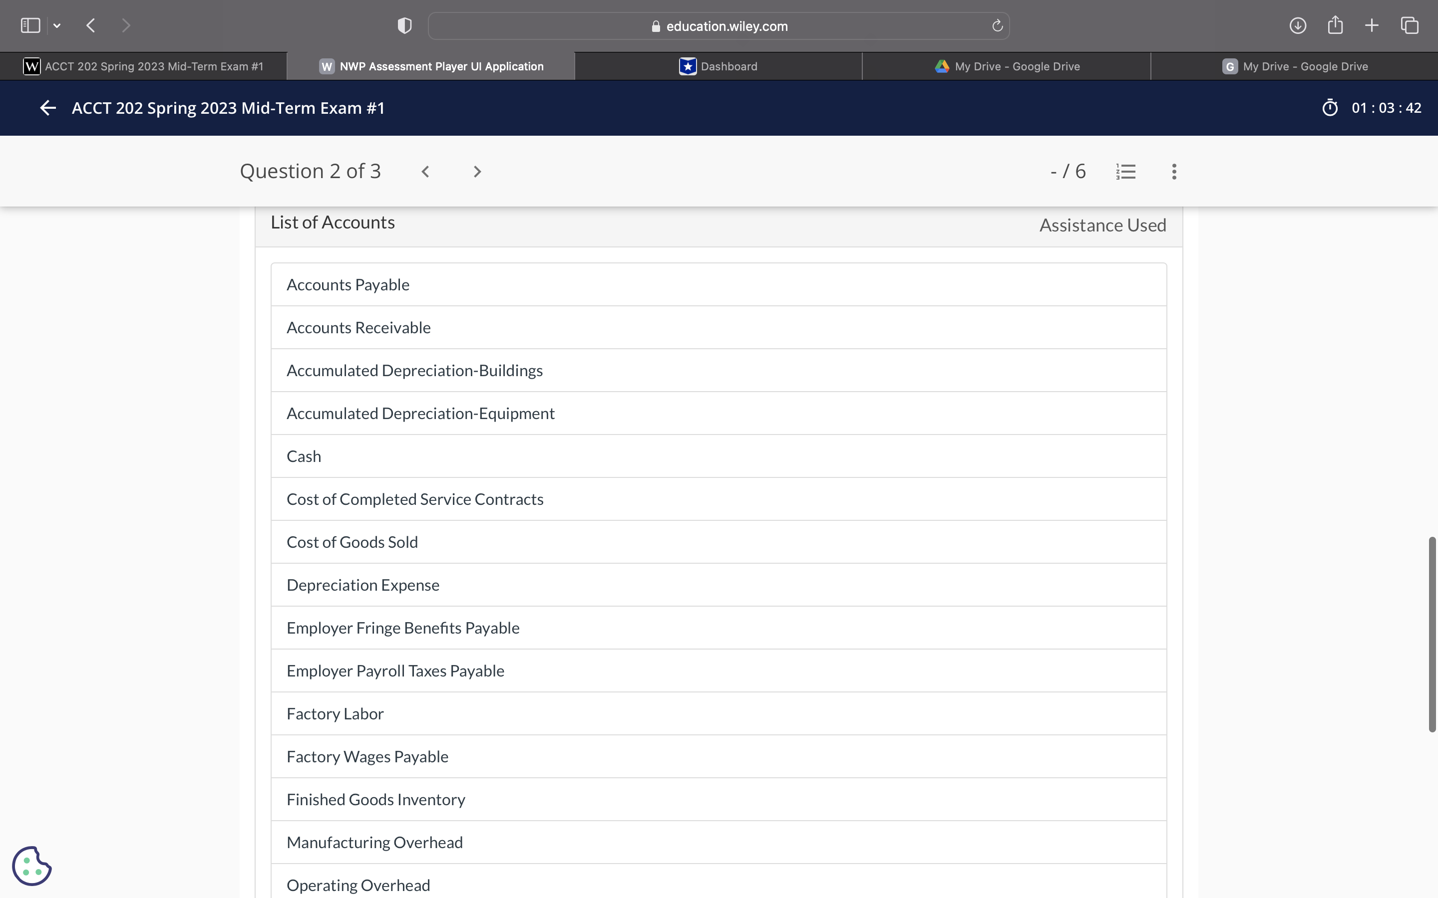Open the three-dot more options menu
Screen dimensions: 1438x898
tap(1173, 172)
